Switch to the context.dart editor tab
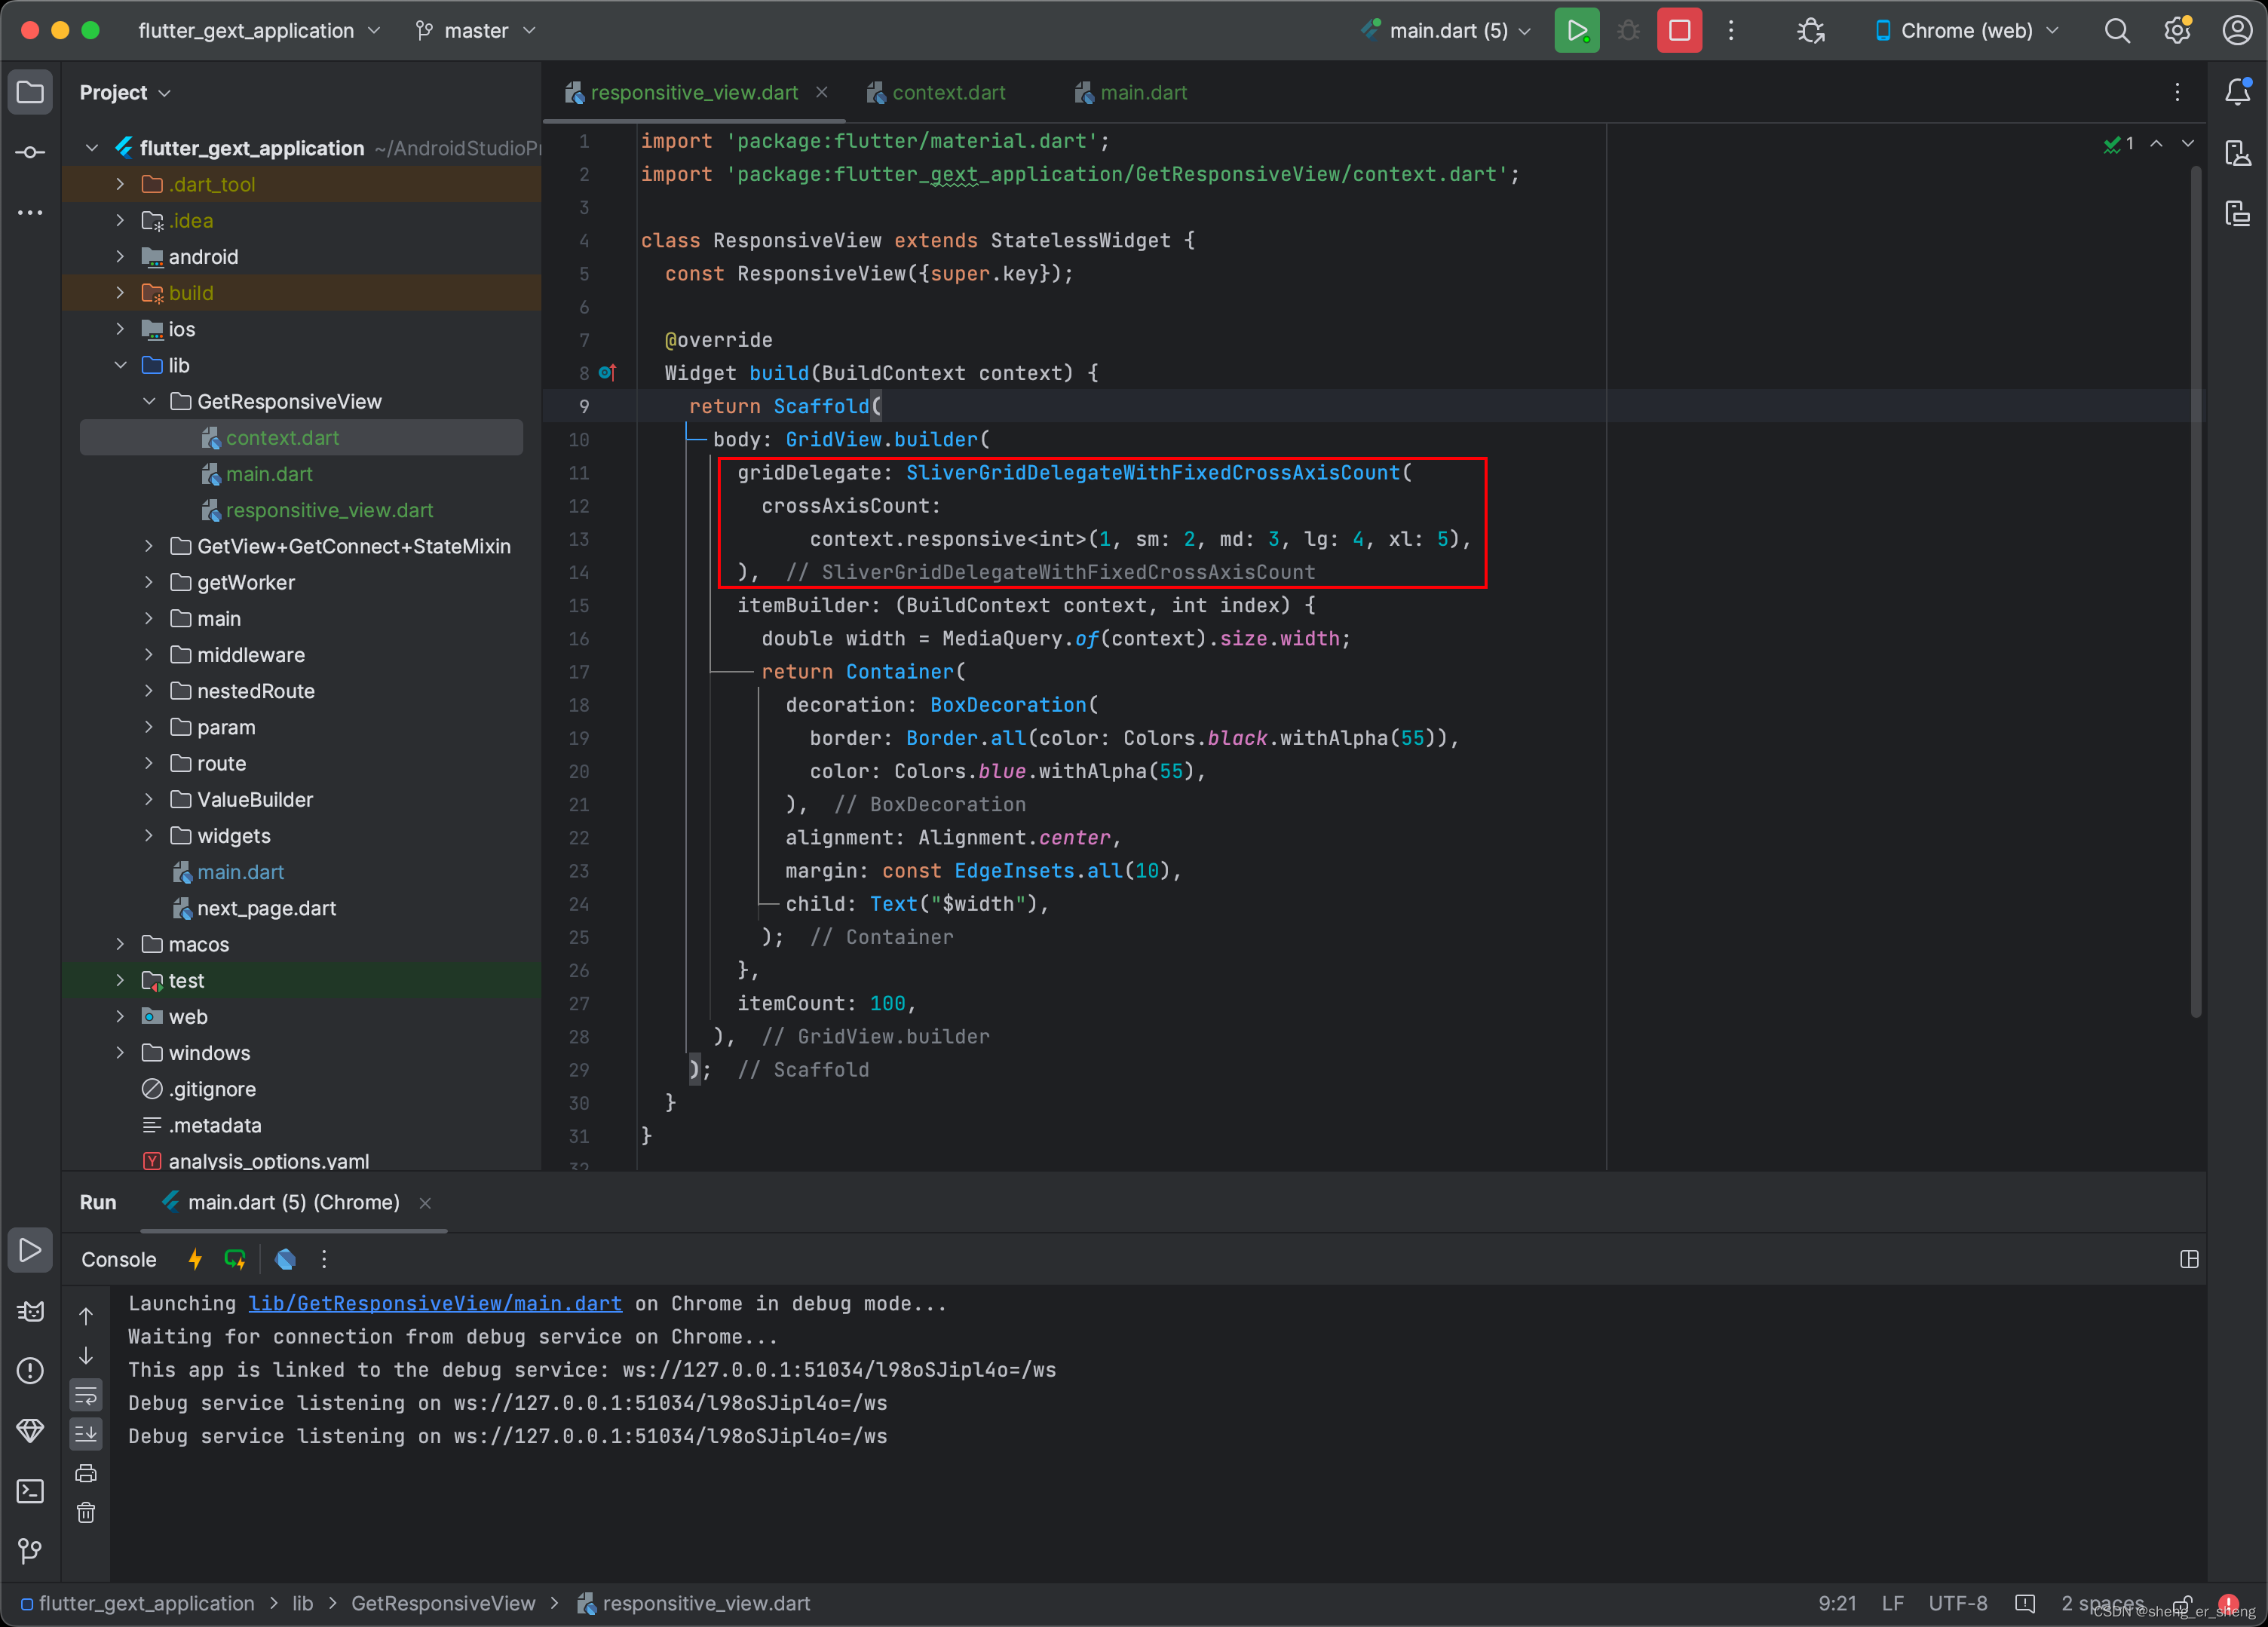The width and height of the screenshot is (2268, 1627). pyautogui.click(x=936, y=92)
